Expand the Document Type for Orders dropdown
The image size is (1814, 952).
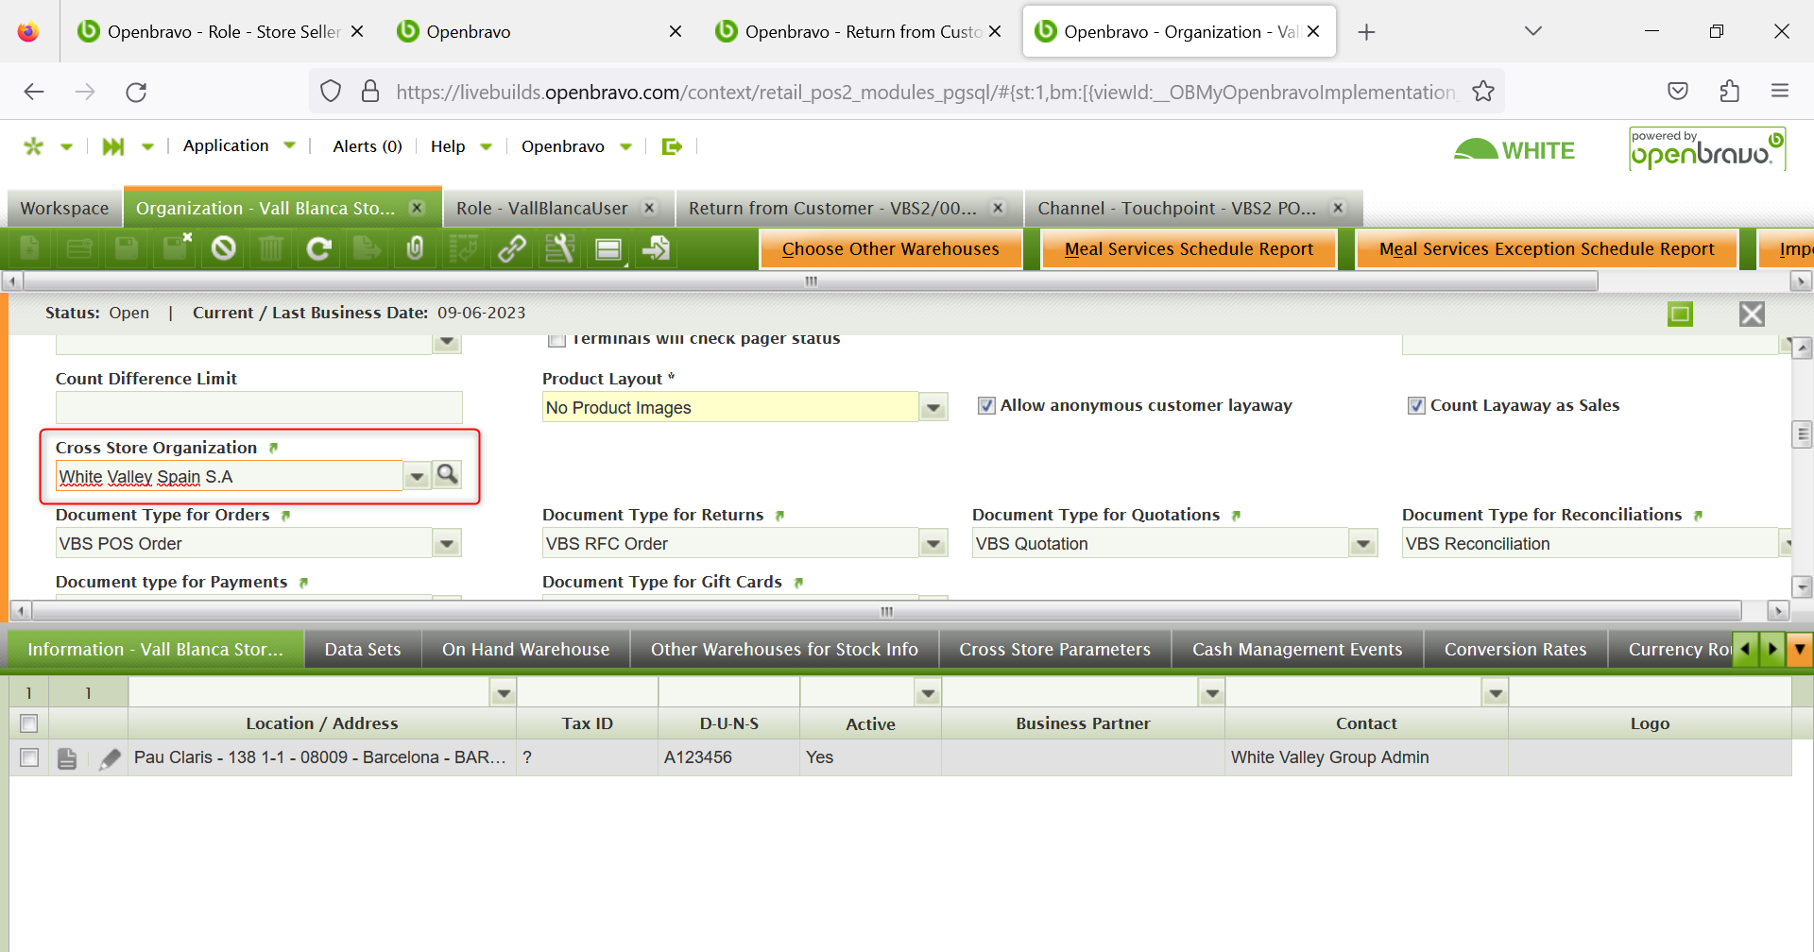coord(446,544)
